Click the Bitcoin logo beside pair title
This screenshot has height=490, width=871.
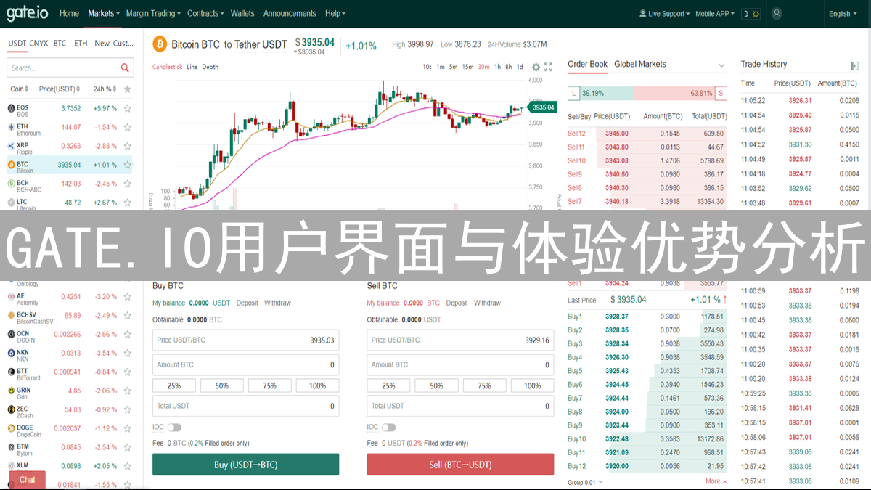(x=159, y=44)
